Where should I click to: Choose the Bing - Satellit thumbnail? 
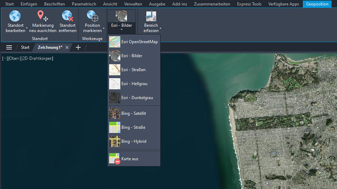[114, 114]
